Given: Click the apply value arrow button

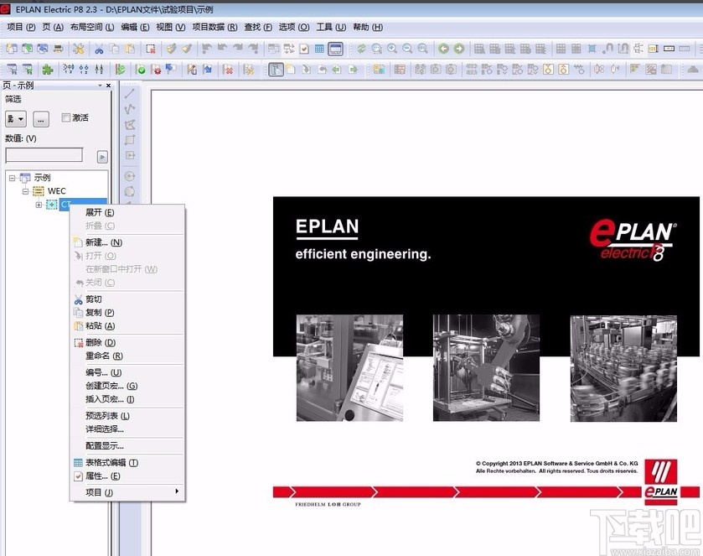Looking at the screenshot, I should 102,157.
